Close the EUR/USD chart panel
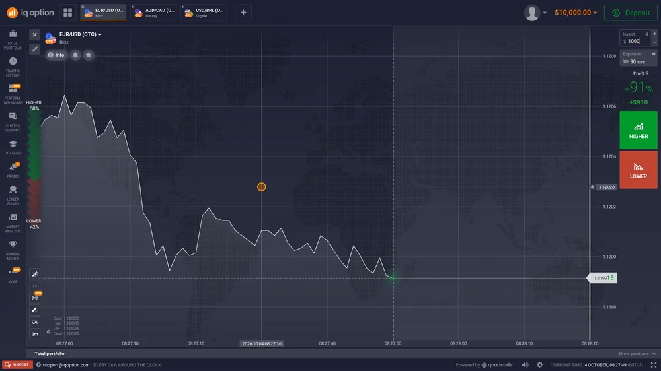Screen dimensions: 661x371 pos(34,34)
